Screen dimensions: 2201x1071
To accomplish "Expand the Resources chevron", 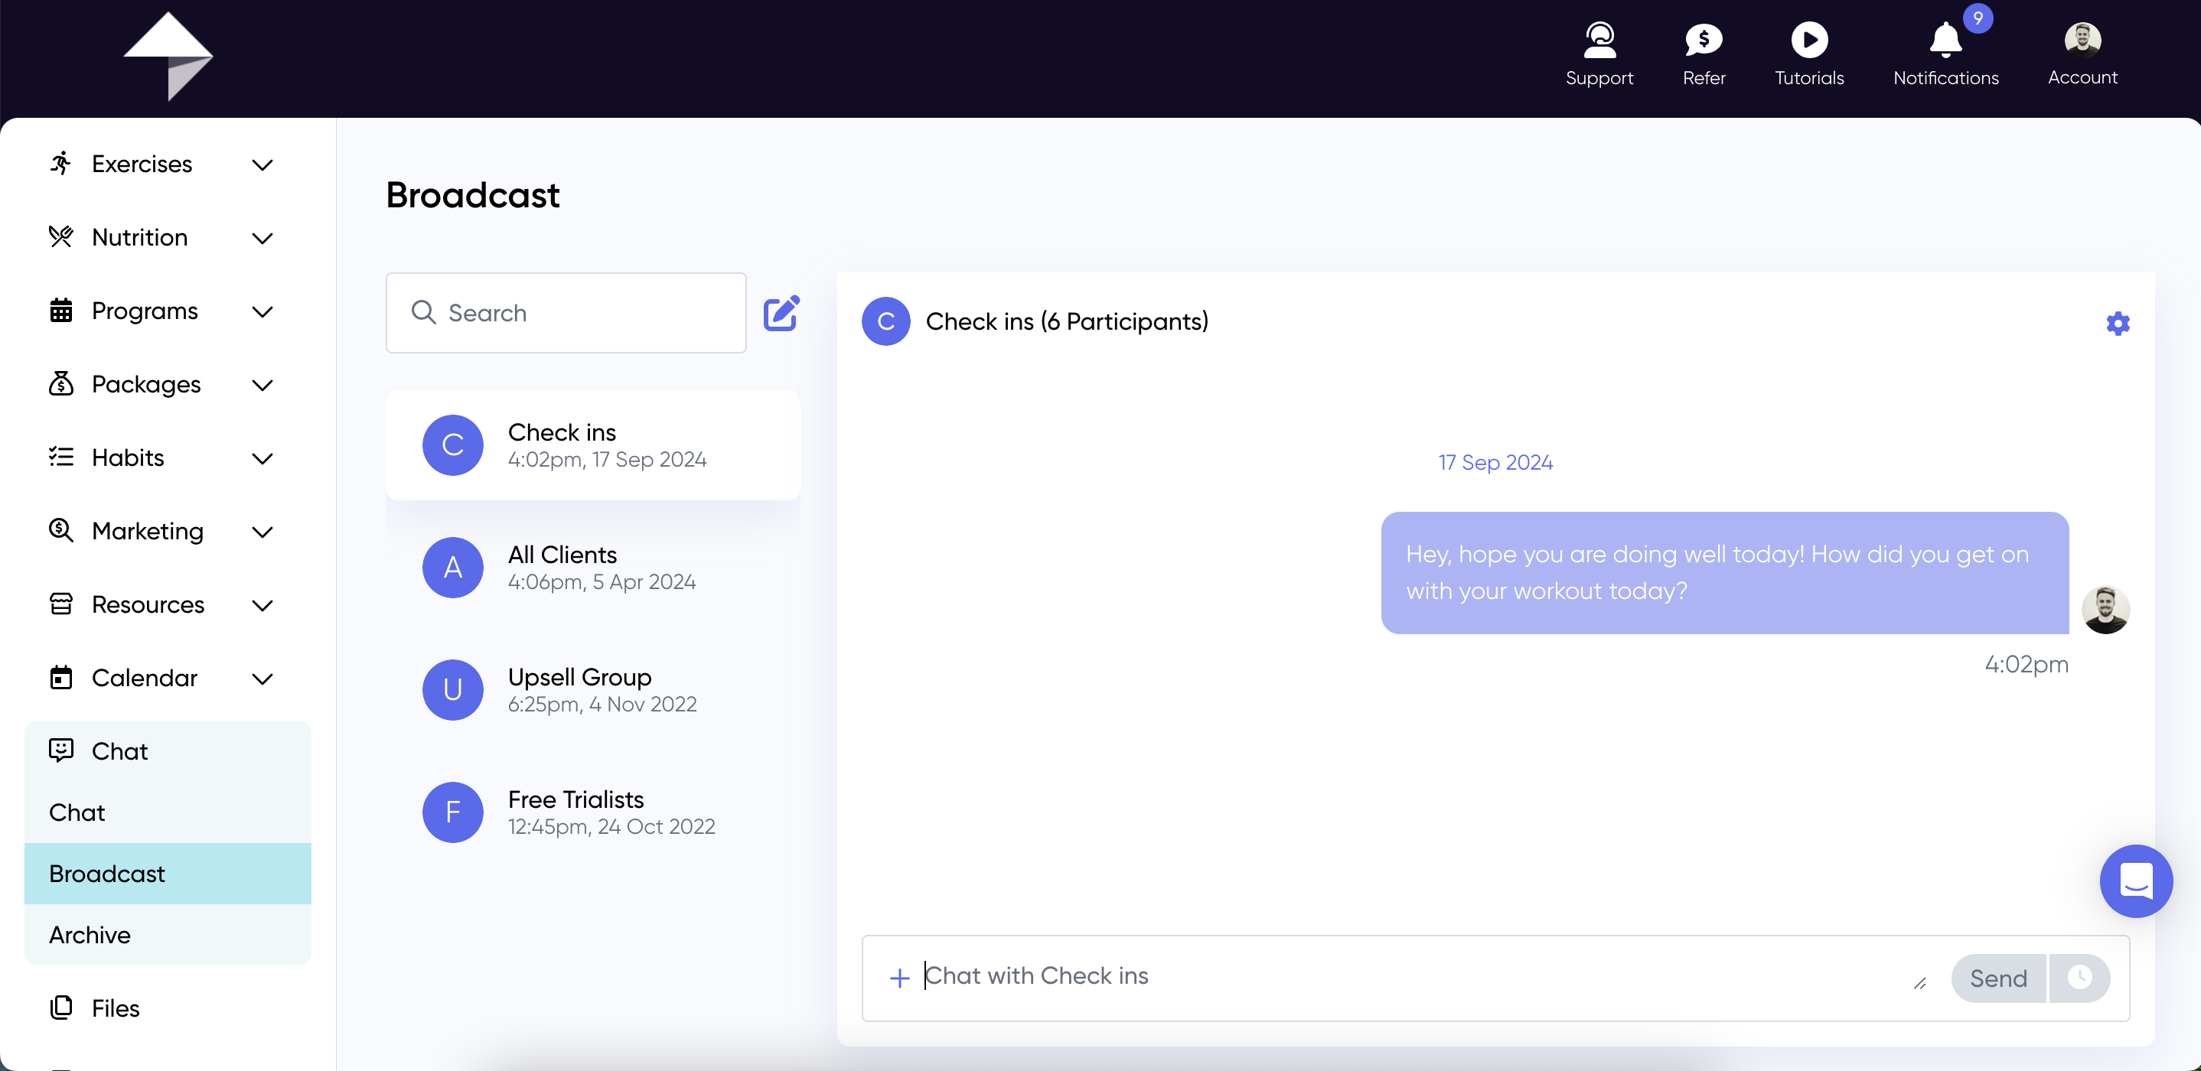I will pos(262,604).
